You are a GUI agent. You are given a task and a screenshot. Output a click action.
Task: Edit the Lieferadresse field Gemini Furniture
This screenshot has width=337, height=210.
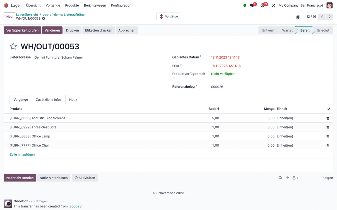click(59, 58)
